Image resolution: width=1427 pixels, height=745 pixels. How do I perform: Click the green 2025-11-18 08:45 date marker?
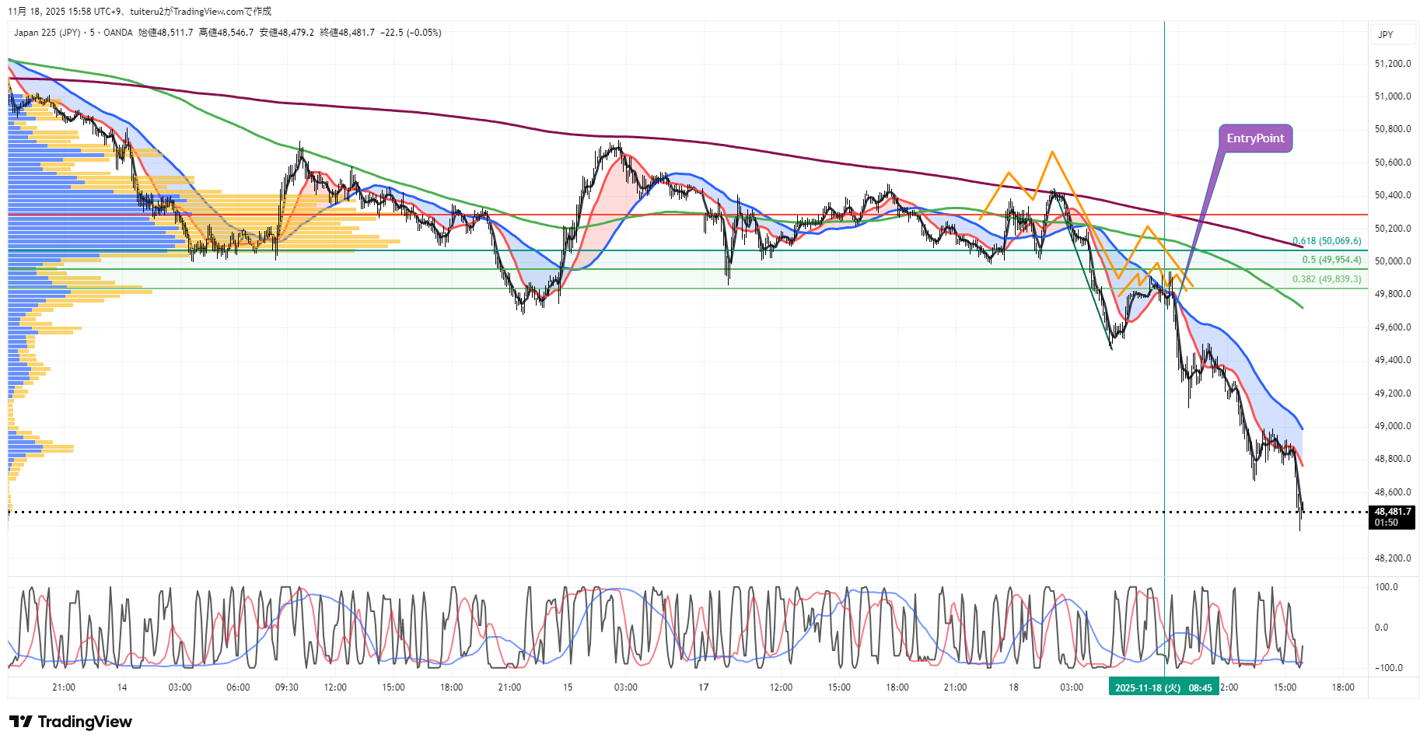[x=1163, y=687]
